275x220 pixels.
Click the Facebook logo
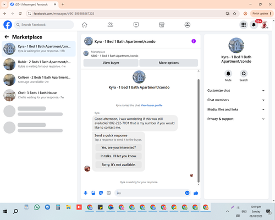pyautogui.click(x=8, y=25)
